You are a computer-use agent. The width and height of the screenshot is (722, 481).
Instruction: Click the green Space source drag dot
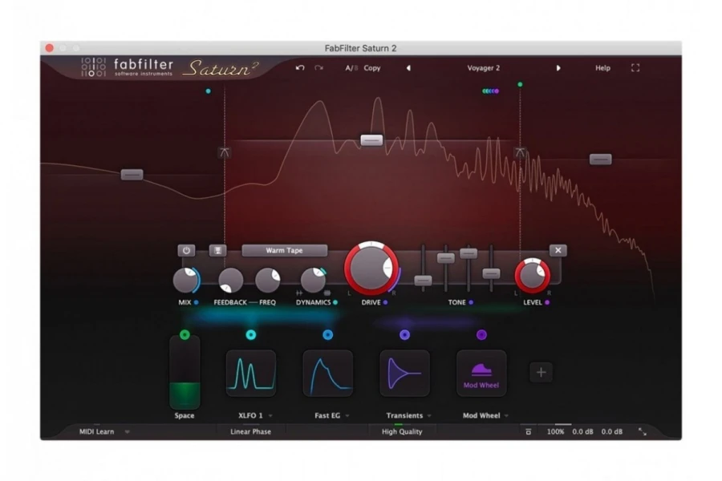click(185, 334)
